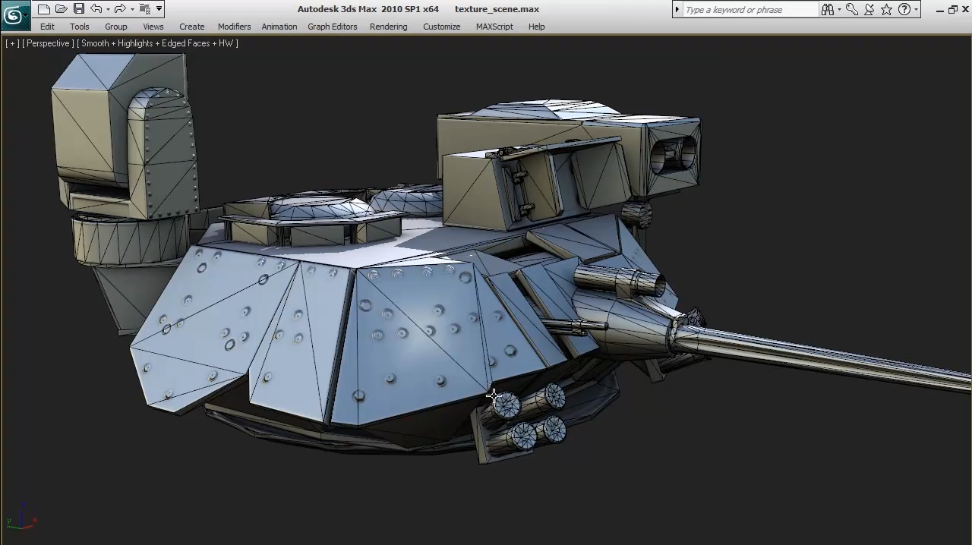
Task: Click the Help question mark icon
Action: click(x=904, y=9)
